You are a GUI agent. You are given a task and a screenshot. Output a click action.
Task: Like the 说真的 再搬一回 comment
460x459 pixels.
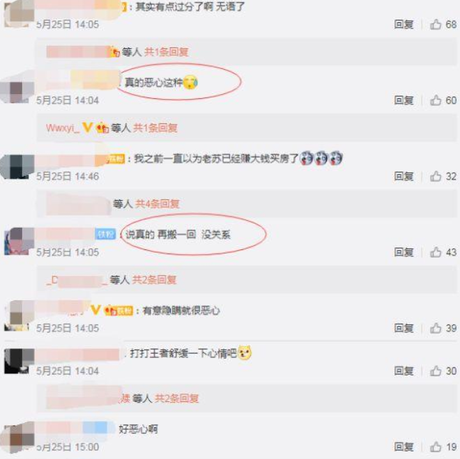[x=436, y=252]
